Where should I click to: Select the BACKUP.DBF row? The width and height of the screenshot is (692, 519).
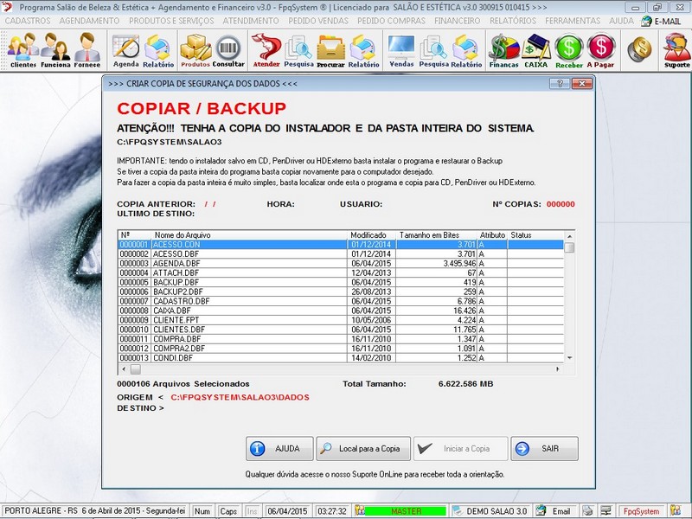pyautogui.click(x=341, y=283)
